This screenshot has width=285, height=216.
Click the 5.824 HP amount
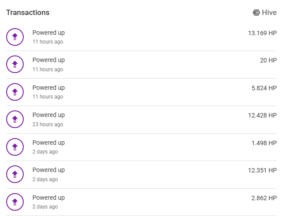(264, 88)
